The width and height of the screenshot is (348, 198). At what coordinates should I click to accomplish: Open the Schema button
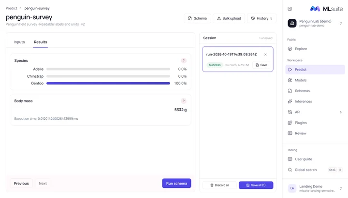coord(197,18)
